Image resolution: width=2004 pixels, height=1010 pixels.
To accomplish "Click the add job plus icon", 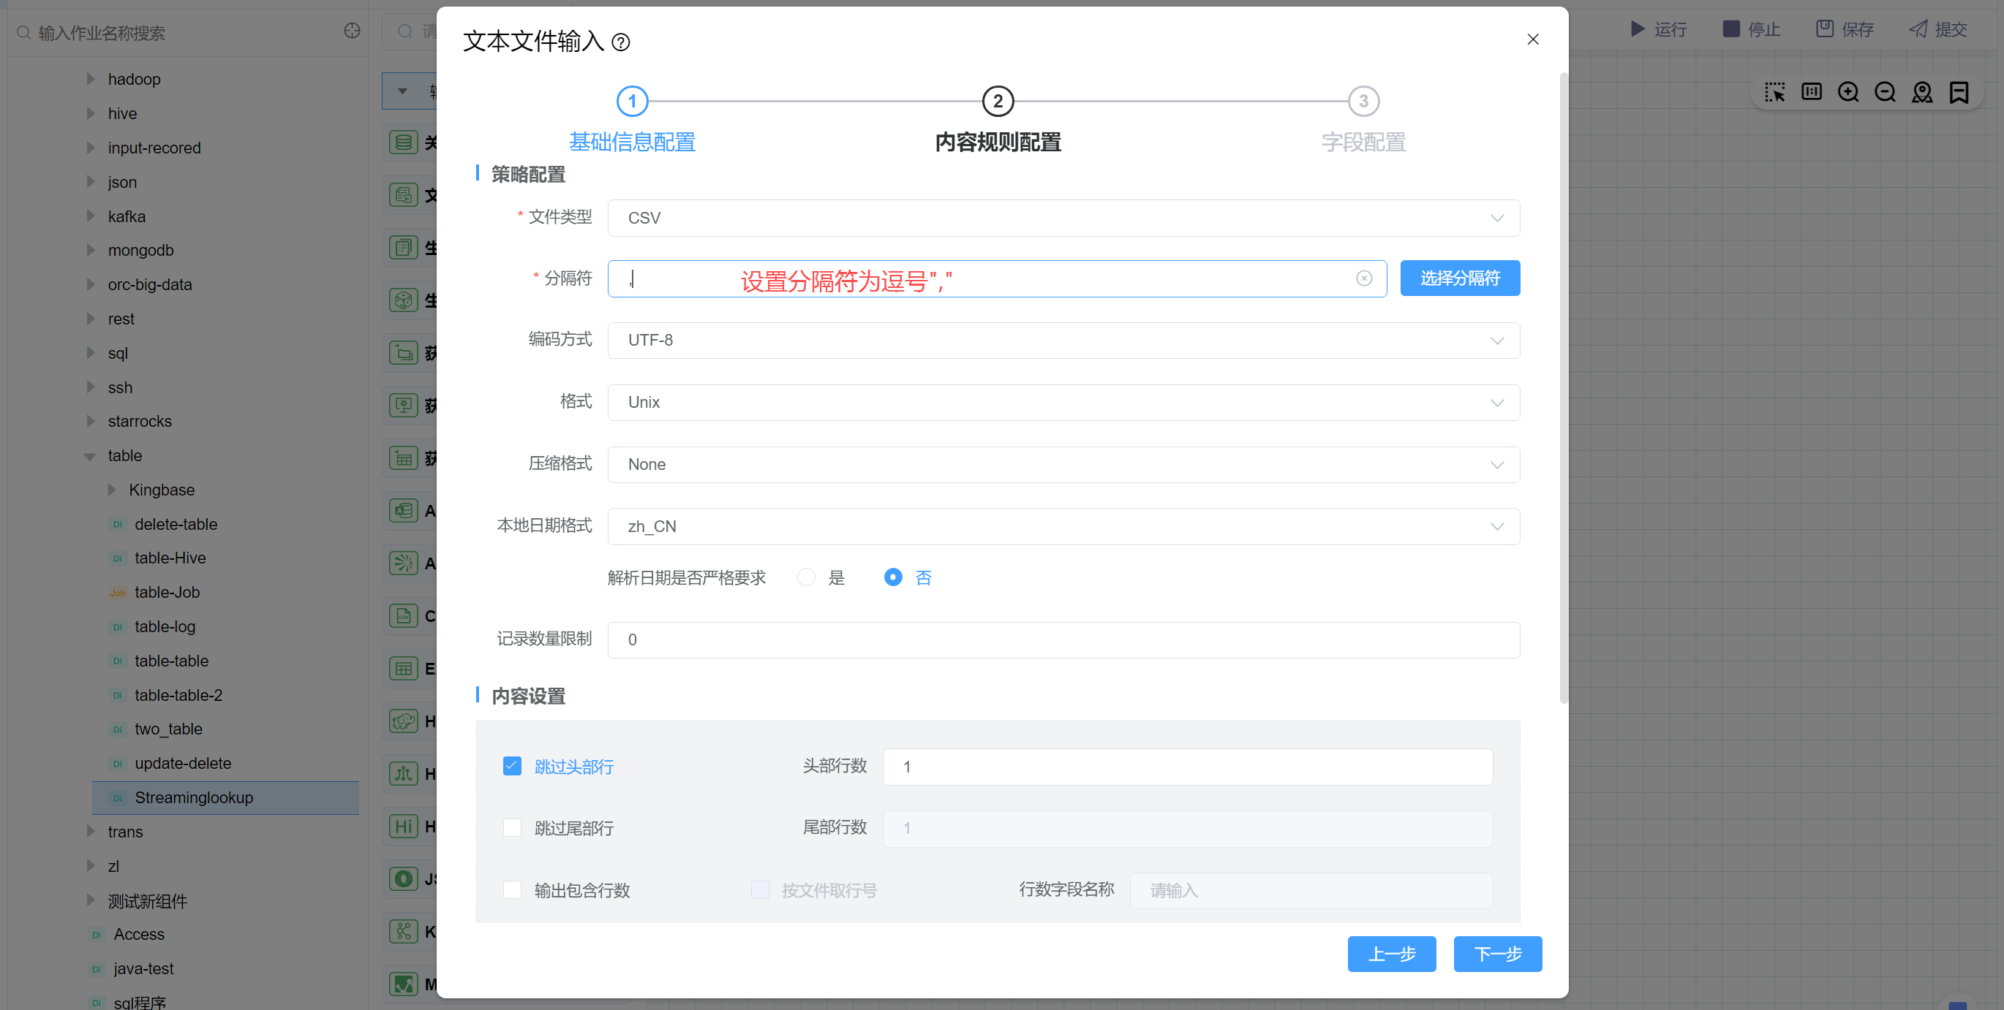I will point(352,31).
